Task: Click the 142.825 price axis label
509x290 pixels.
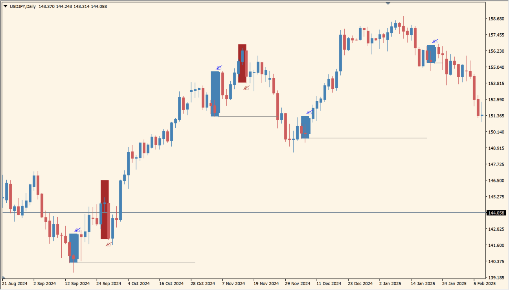Action: coord(496,229)
